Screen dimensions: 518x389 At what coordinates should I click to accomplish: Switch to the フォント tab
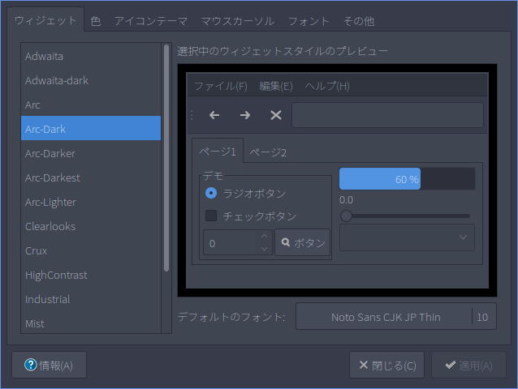(309, 21)
